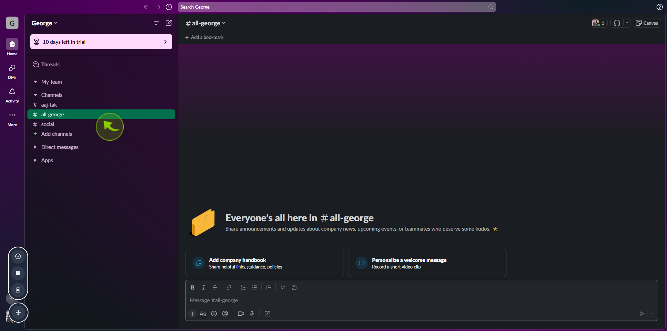Viewport: 667px width, 331px height.
Task: Click the sidebar filter icon
Action: tap(156, 23)
